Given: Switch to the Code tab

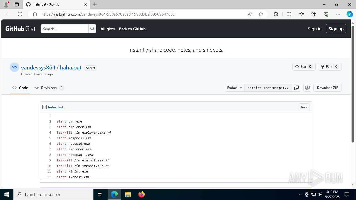Looking at the screenshot, I should [20, 88].
